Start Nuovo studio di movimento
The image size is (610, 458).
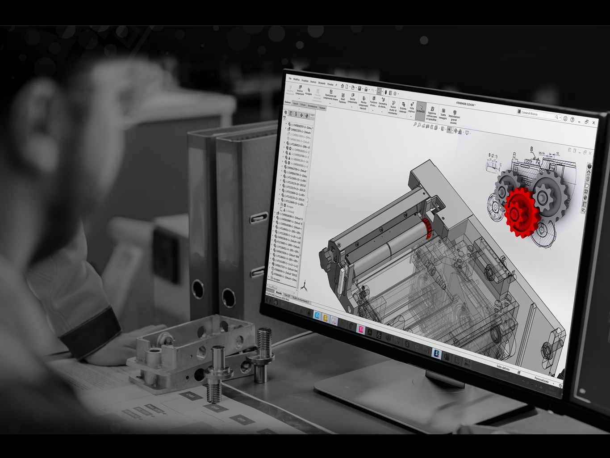393,108
